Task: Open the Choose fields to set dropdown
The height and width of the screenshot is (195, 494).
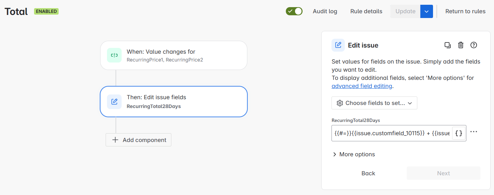Action: click(x=374, y=103)
